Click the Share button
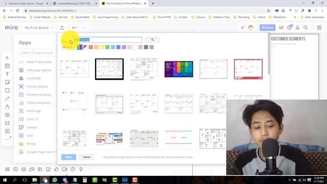Image resolution: width=327 pixels, height=184 pixels. (267, 28)
